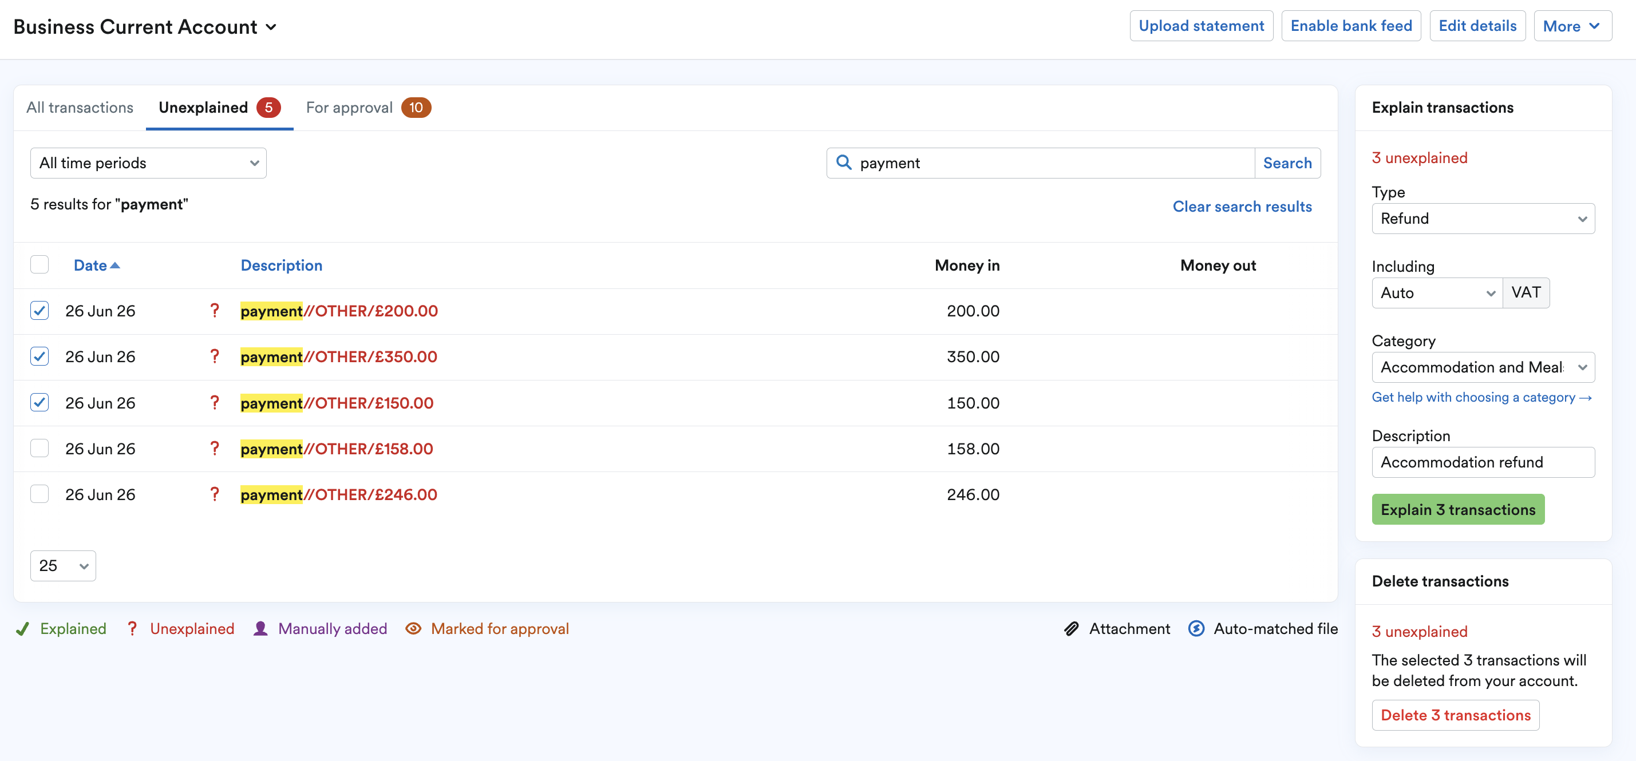Open the Including VAT Auto dropdown

1437,292
